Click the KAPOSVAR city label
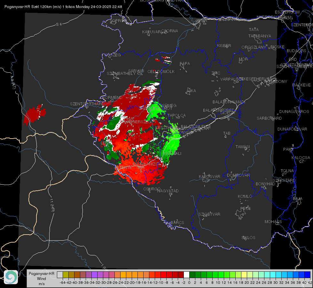Image resolution: width=313 pixels, height=288 pixels. (x=209, y=176)
